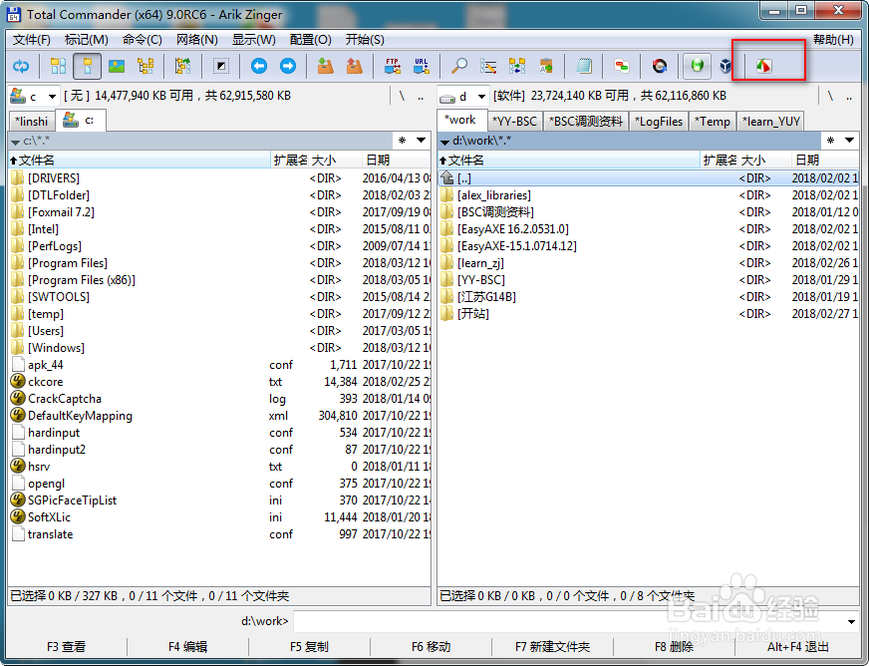This screenshot has height=666, width=869.
Task: Click the directory tree sync arrows icon
Action: pos(183,67)
